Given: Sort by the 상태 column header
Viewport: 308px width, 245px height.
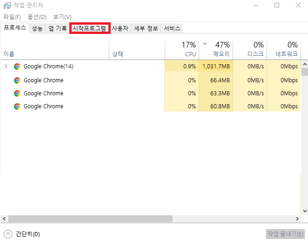Looking at the screenshot, I should [x=137, y=50].
